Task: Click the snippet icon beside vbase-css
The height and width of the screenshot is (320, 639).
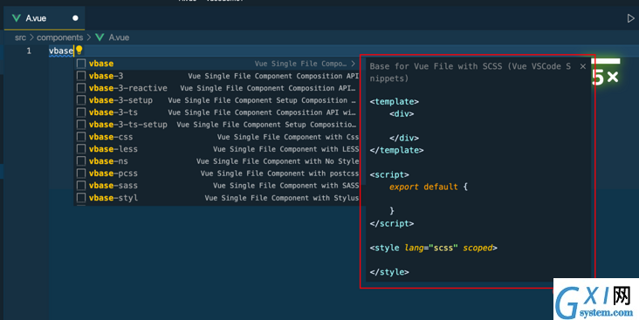Action: 81,137
